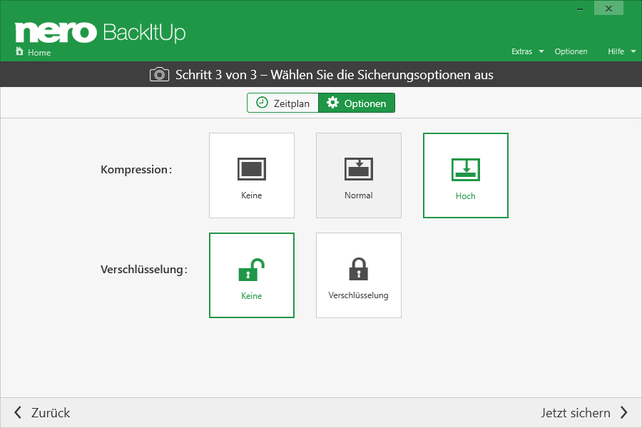This screenshot has height=428, width=642.
Task: Click the Schritt 3 von 3 heading text
Action: coord(334,75)
